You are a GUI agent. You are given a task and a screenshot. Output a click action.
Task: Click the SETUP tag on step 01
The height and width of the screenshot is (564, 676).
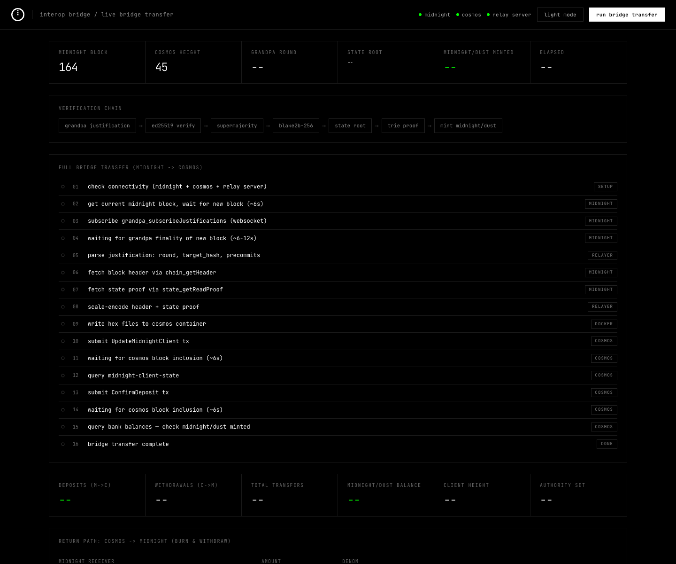(x=605, y=187)
